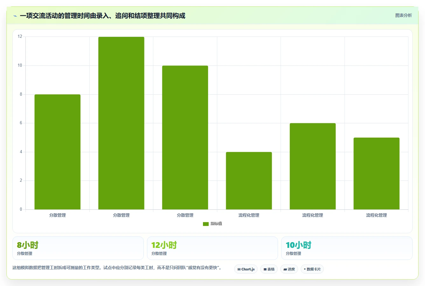Click the tallest bar with value 12
This screenshot has width=425, height=286.
[121, 123]
